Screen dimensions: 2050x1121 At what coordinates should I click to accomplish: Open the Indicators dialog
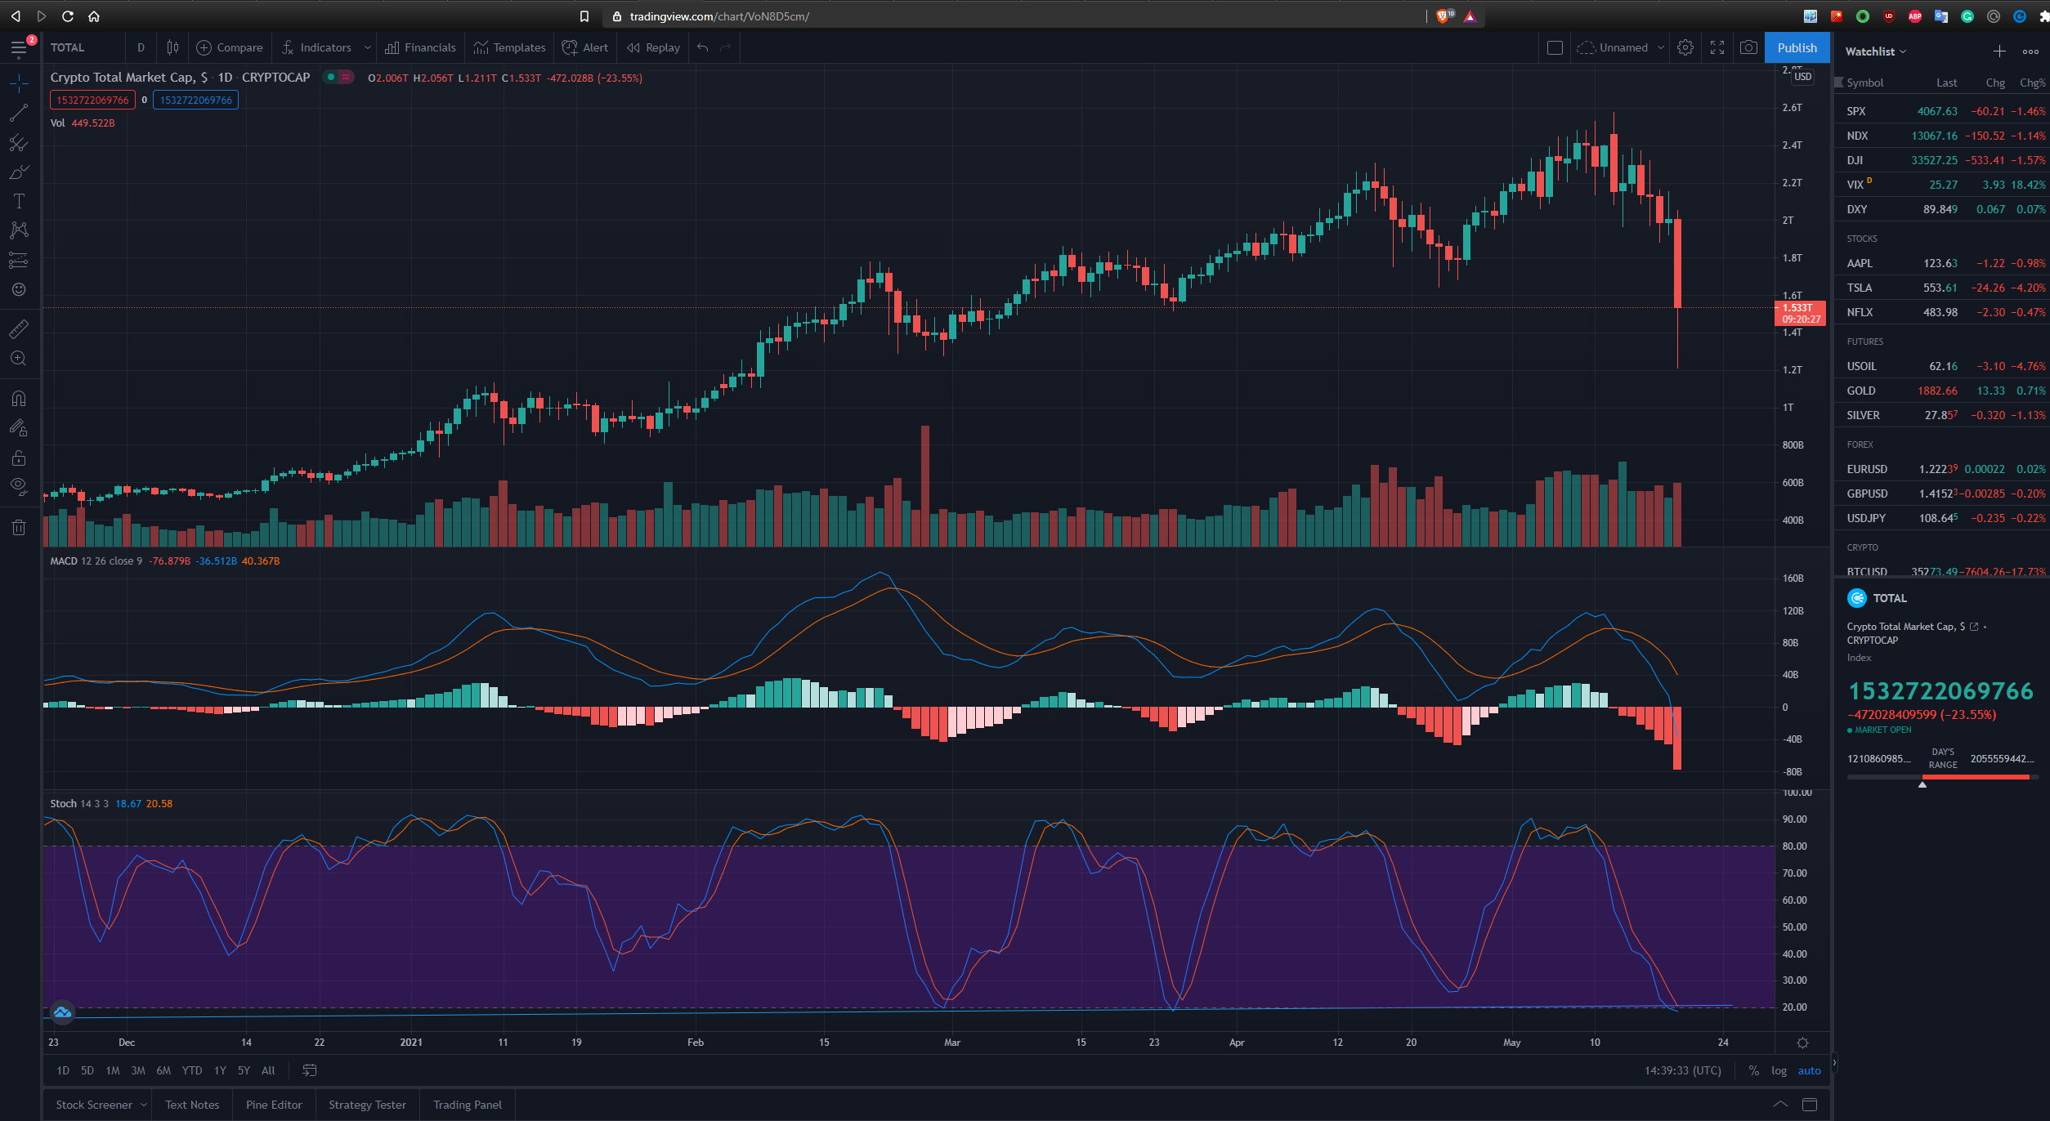coord(316,47)
